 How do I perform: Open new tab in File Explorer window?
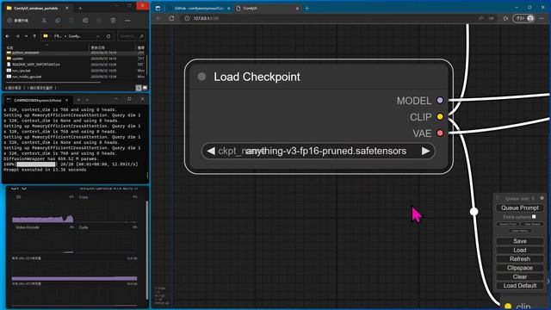tap(80, 8)
